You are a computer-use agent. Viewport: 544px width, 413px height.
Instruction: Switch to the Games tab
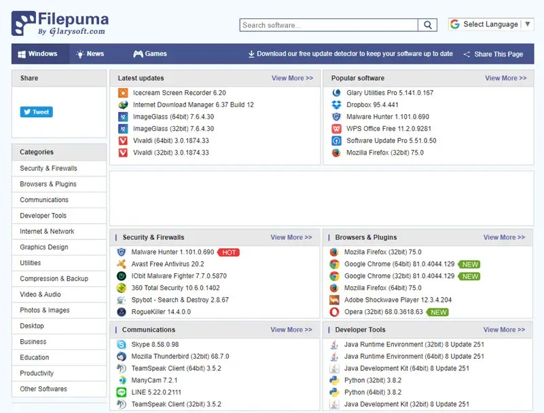coord(150,54)
